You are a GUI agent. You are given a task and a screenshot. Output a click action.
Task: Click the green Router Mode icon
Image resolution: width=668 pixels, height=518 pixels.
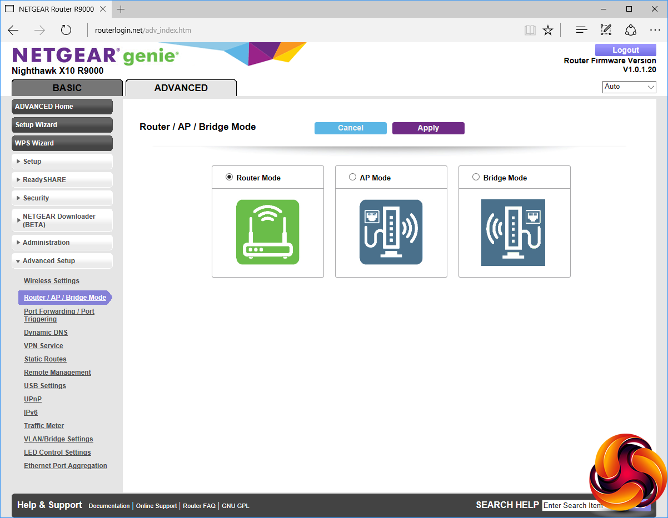[x=268, y=232]
